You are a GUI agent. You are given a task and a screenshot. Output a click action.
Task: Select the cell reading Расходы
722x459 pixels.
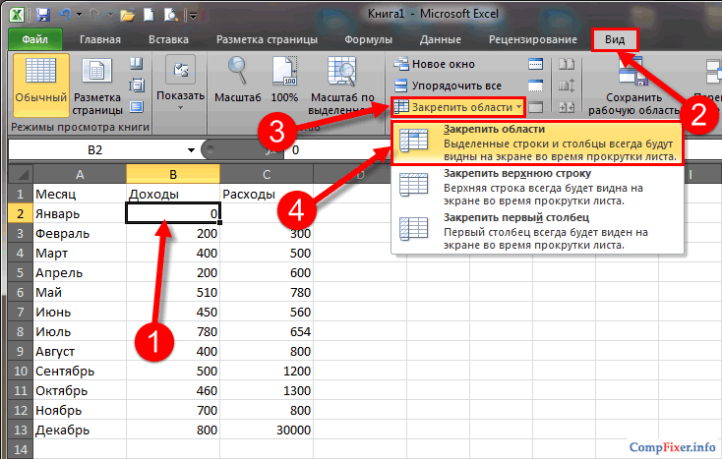click(x=267, y=194)
